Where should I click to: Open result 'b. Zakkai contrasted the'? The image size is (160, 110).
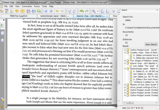pyautogui.click(x=145, y=55)
